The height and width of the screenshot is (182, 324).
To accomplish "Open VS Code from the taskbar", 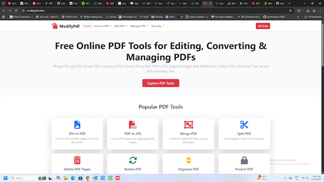I will [95, 178].
